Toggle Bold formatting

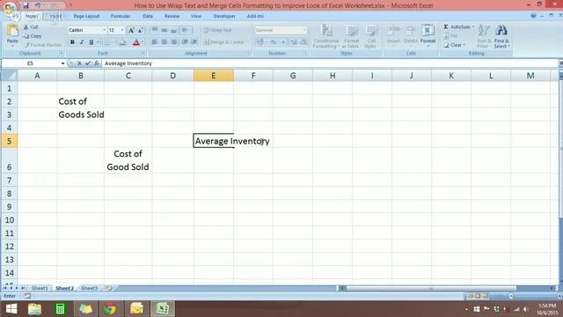click(72, 42)
